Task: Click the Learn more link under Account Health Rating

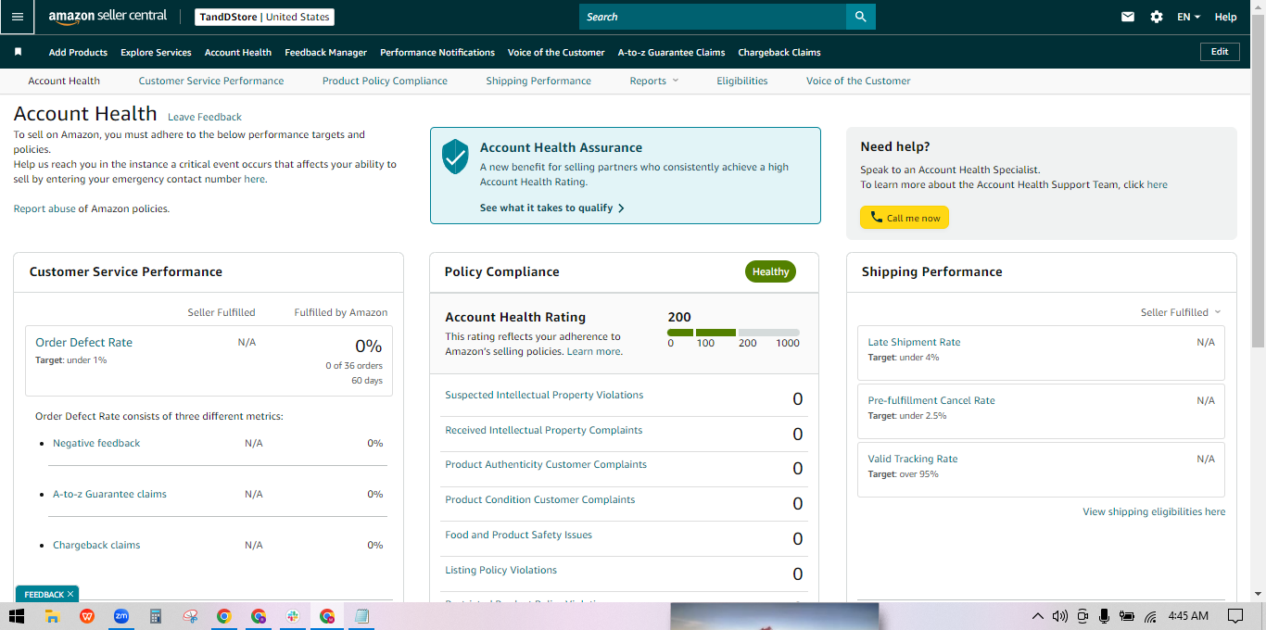Action: coord(593,351)
